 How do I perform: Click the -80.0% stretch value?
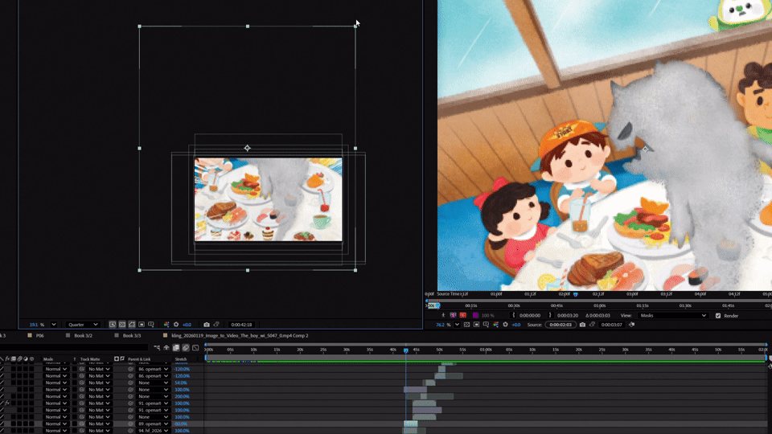point(181,424)
